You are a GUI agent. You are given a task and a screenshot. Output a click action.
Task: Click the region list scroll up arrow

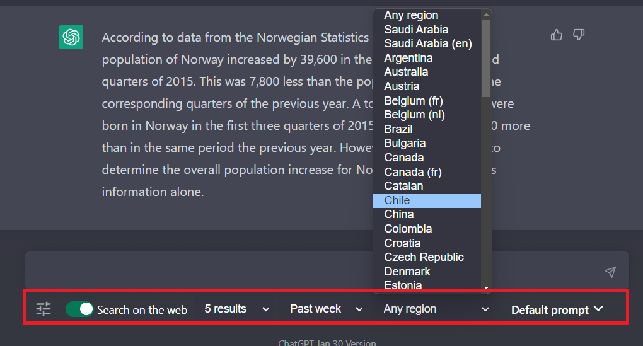click(x=487, y=14)
